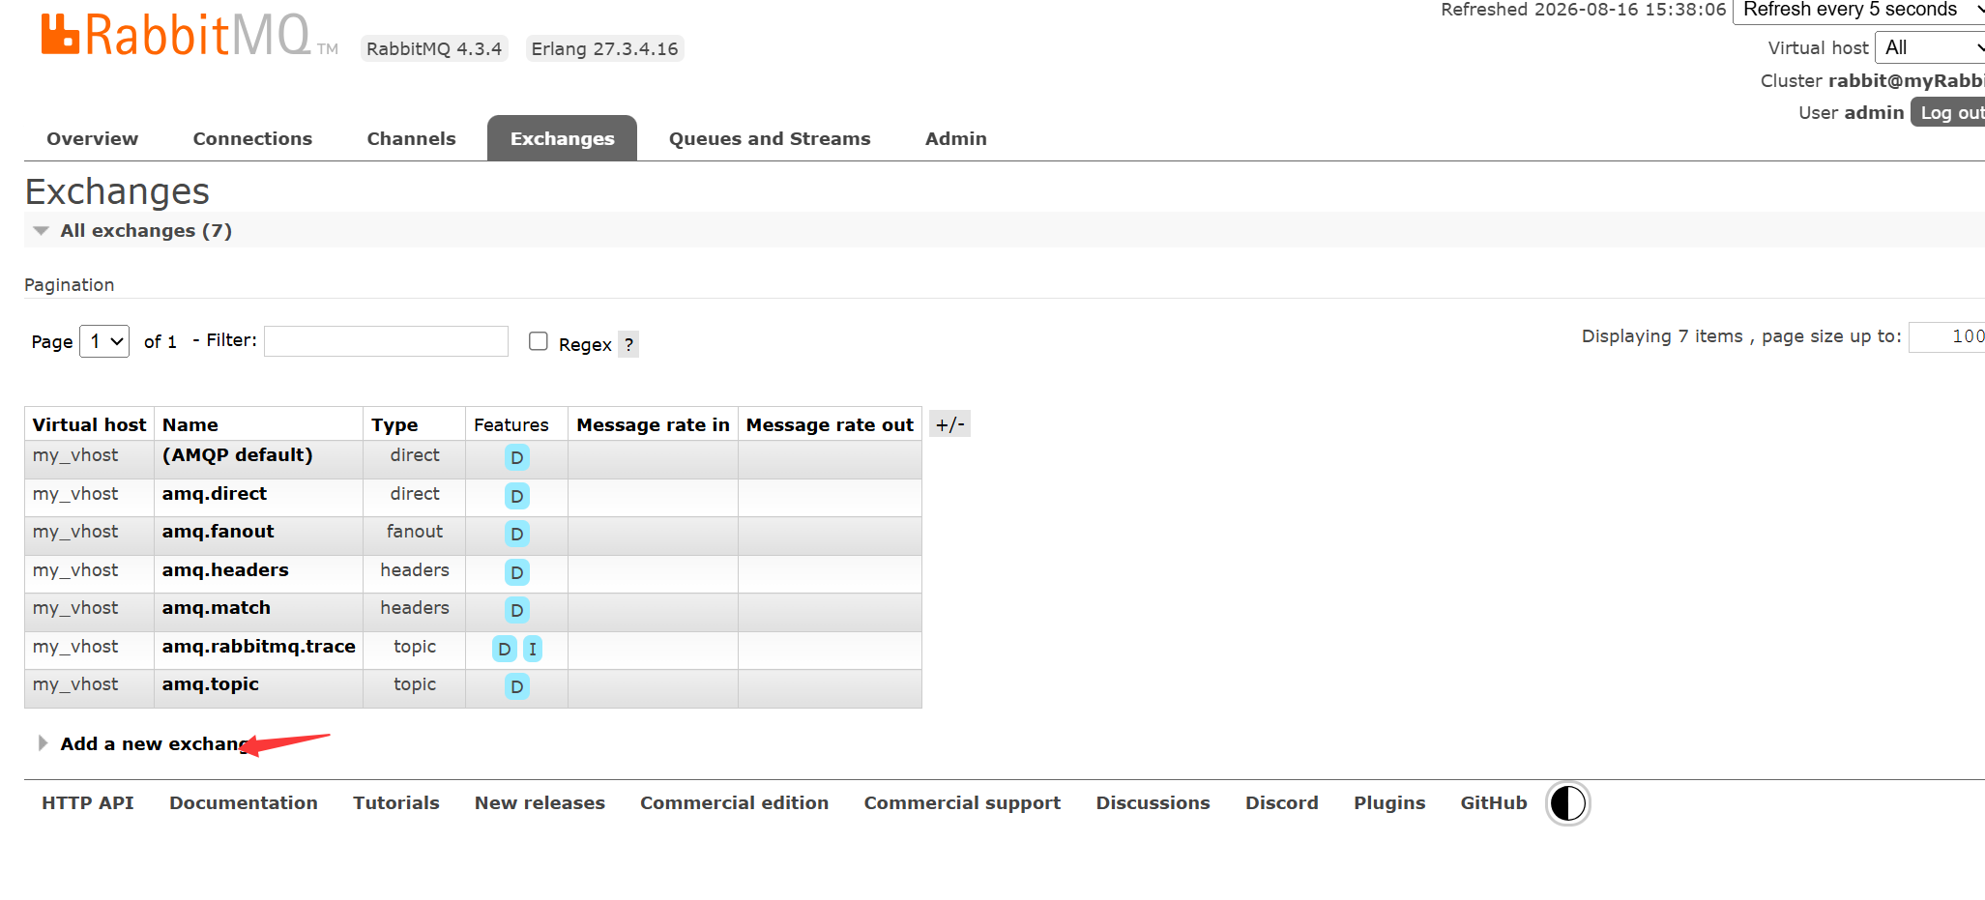Open the Regex help question mark
The height and width of the screenshot is (900, 1985).
[628, 344]
